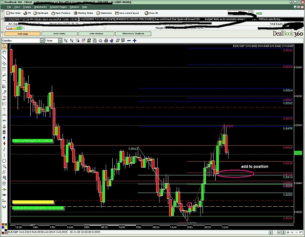Screen dimensions: 305x237
Task: Click the green connection signal-strength indicator
Action: [x=14, y=28]
